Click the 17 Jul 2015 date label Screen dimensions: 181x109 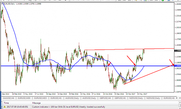click(39, 94)
